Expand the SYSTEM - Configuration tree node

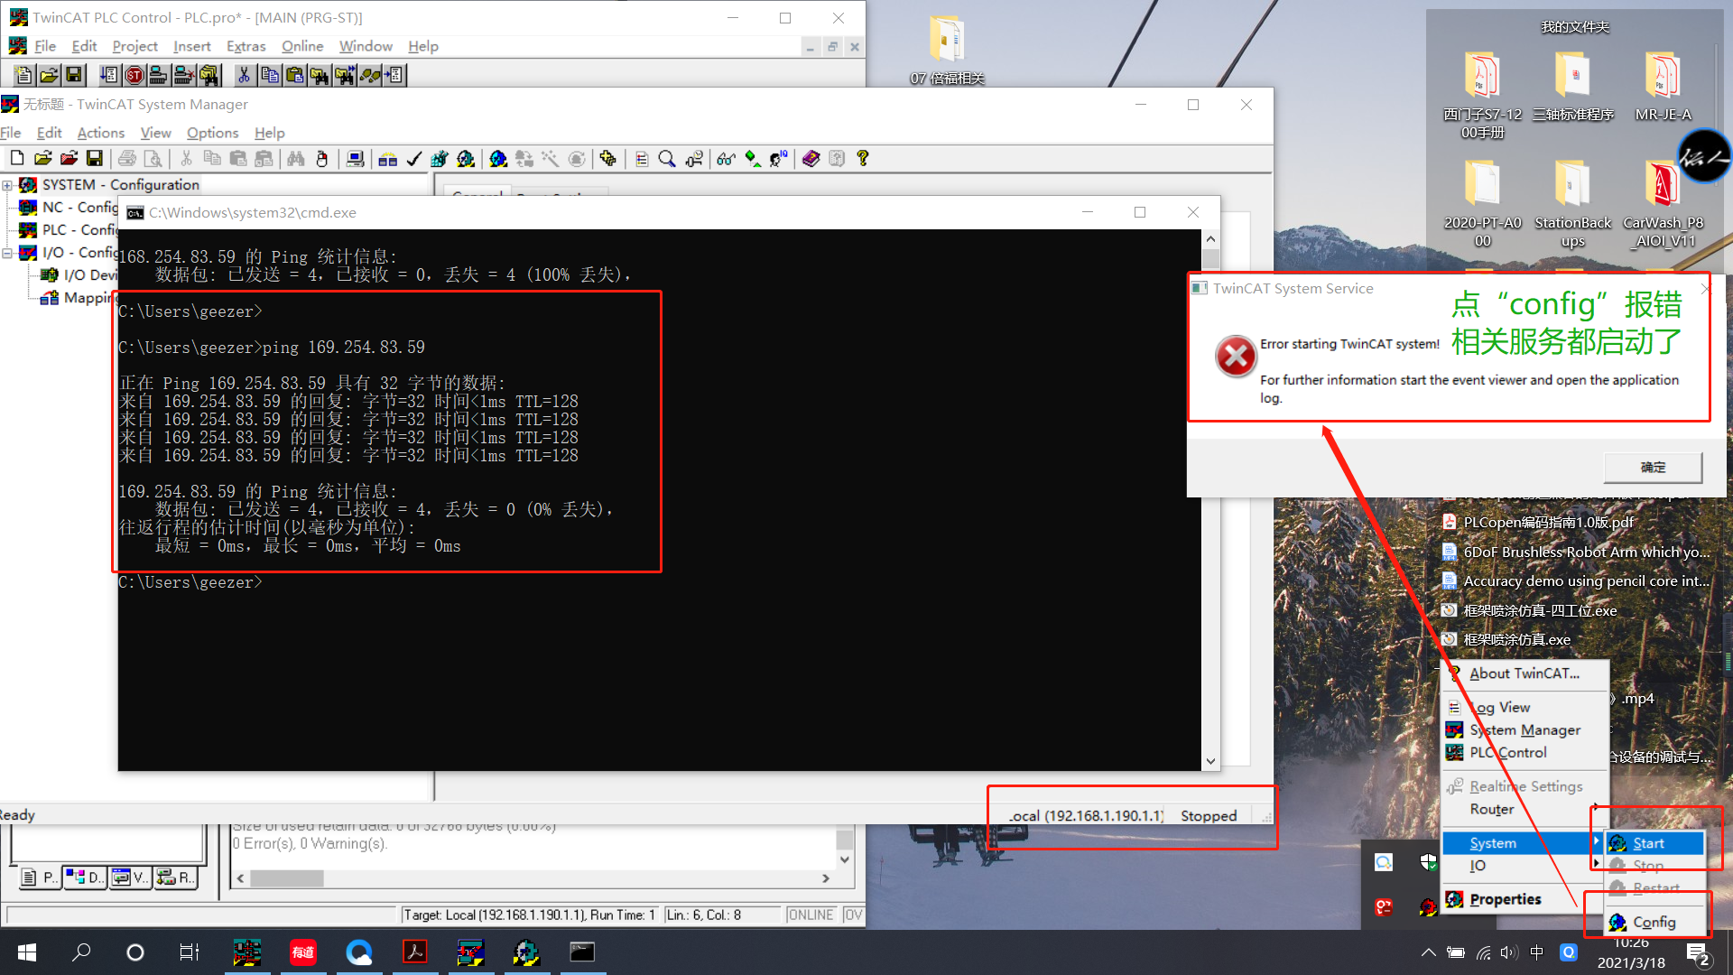[7, 185]
